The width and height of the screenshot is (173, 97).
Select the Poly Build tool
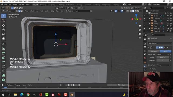click(4, 75)
